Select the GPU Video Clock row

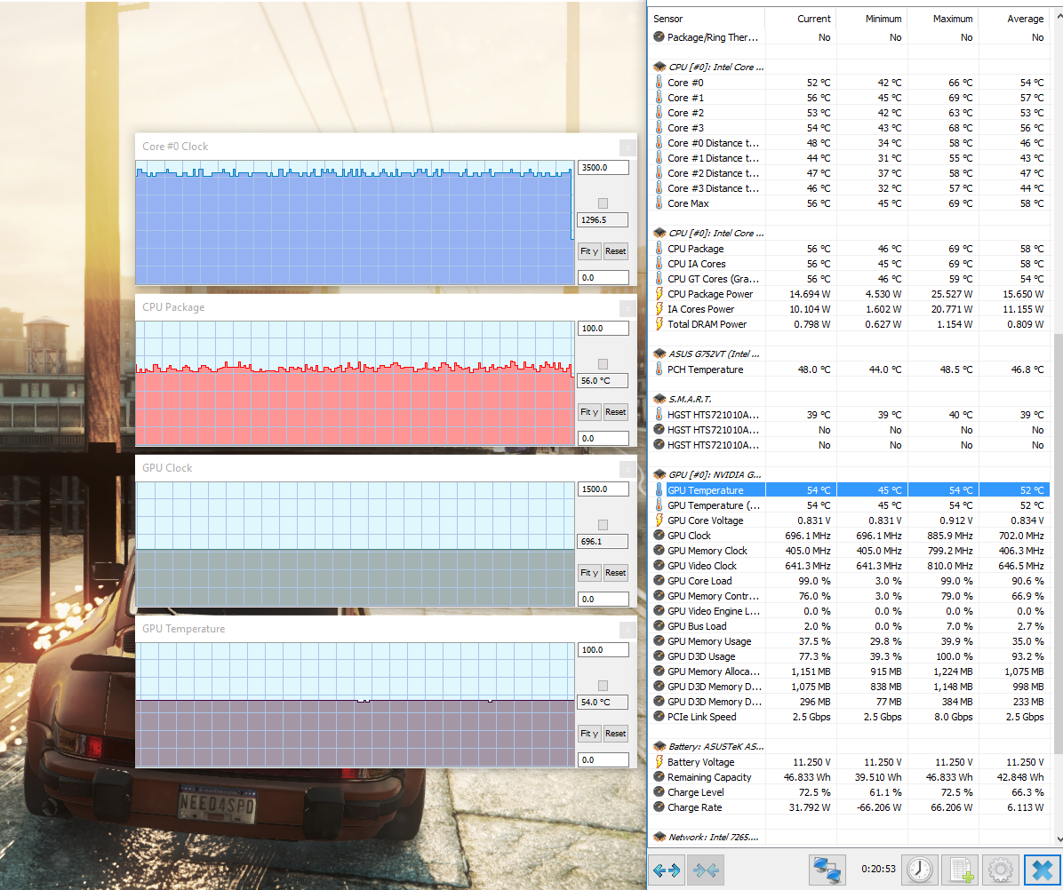point(850,566)
